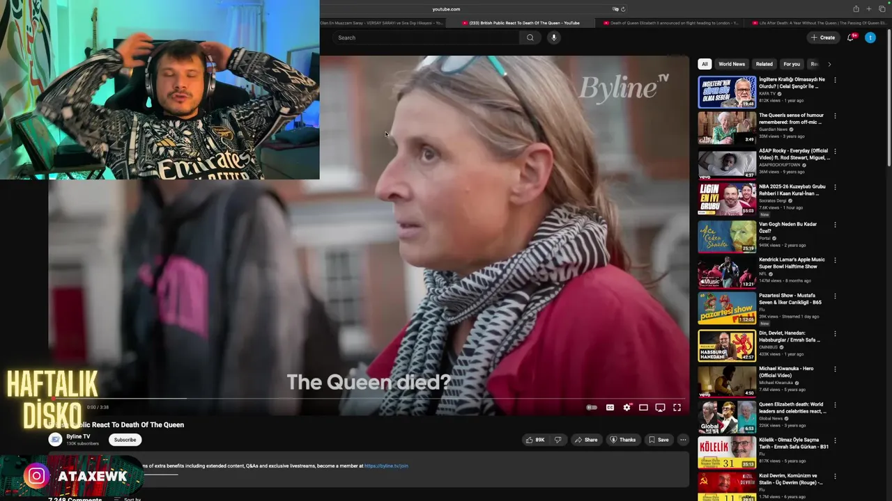This screenshot has width=892, height=501.
Task: Subscribe to Byline TV
Action: point(125,440)
